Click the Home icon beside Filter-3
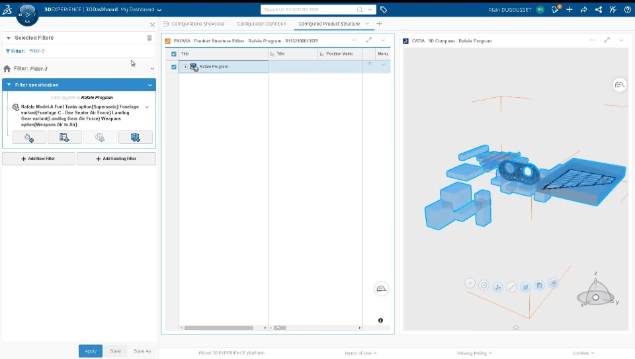The height and width of the screenshot is (359, 635). pyautogui.click(x=7, y=68)
